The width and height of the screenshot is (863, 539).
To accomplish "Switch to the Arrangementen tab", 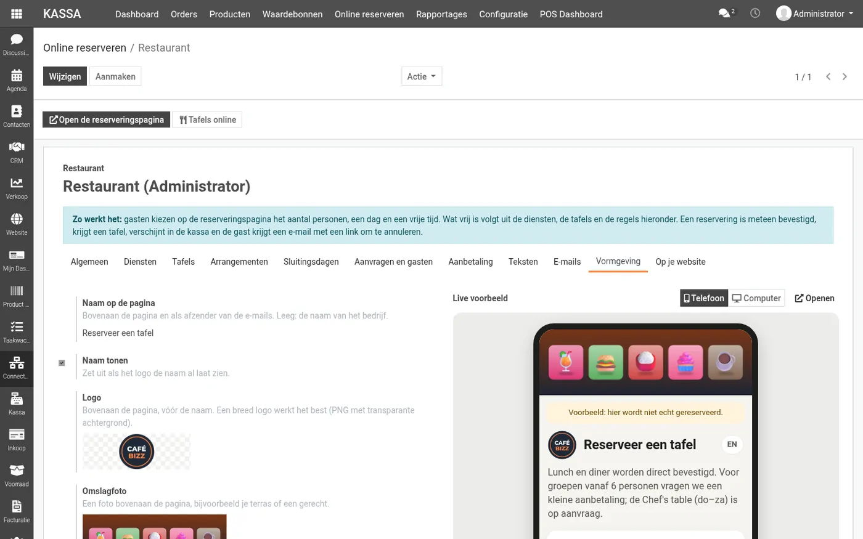I will [239, 262].
